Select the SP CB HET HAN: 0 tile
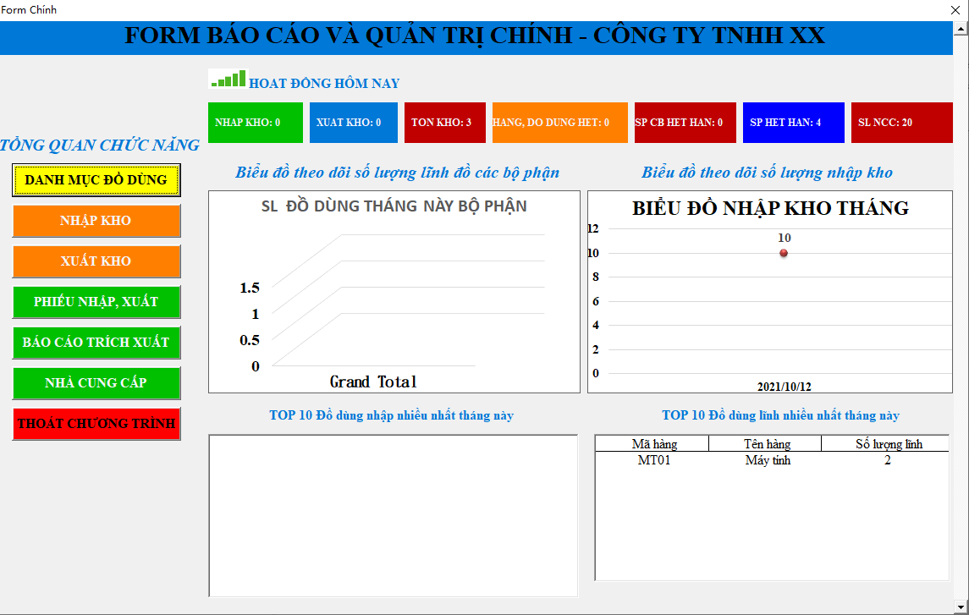 click(x=685, y=123)
